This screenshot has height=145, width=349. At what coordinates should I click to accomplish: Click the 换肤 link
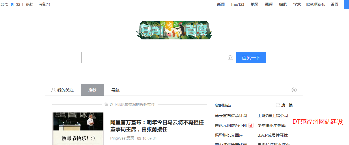coord(30,4)
